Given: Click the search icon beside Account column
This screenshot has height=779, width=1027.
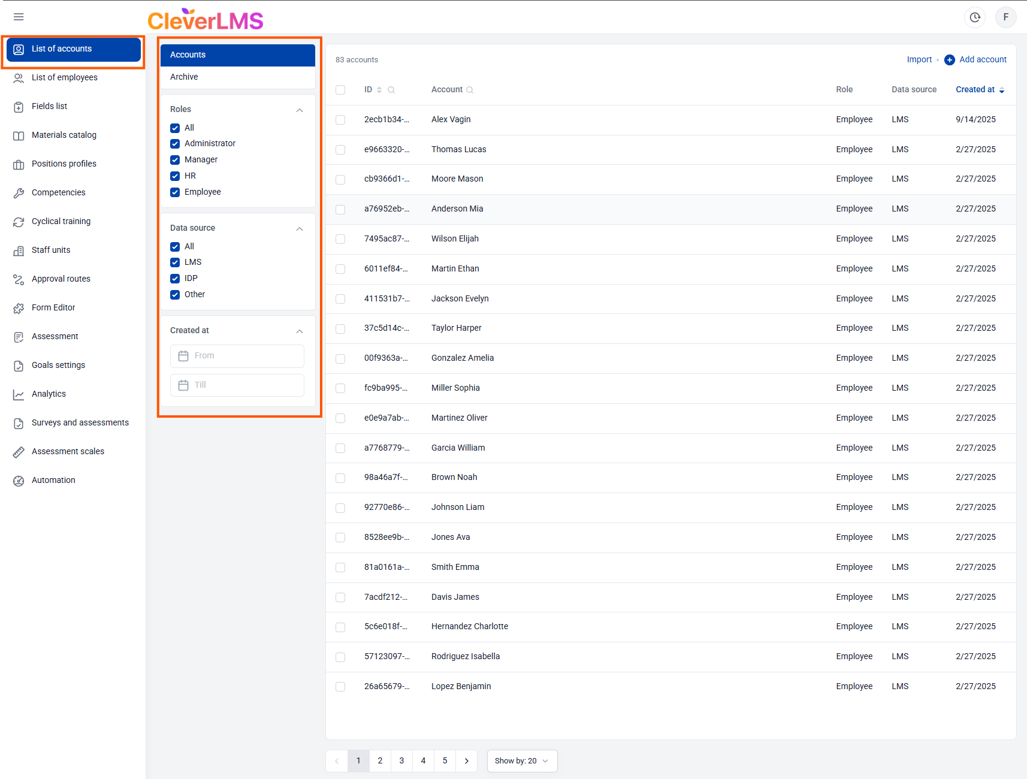Looking at the screenshot, I should pyautogui.click(x=470, y=90).
